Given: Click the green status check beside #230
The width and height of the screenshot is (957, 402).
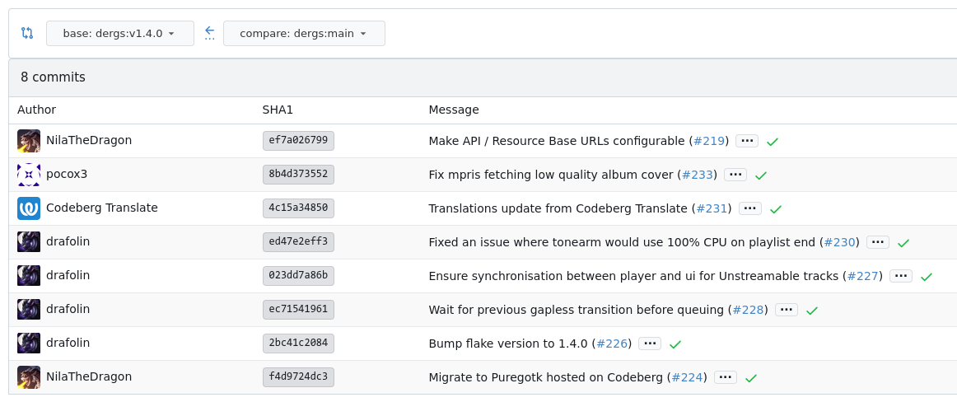Looking at the screenshot, I should [x=903, y=243].
